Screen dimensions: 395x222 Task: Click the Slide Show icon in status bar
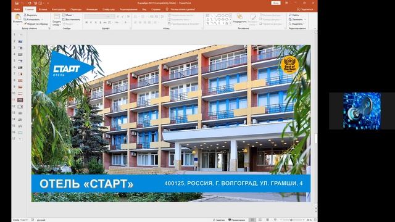275,220
